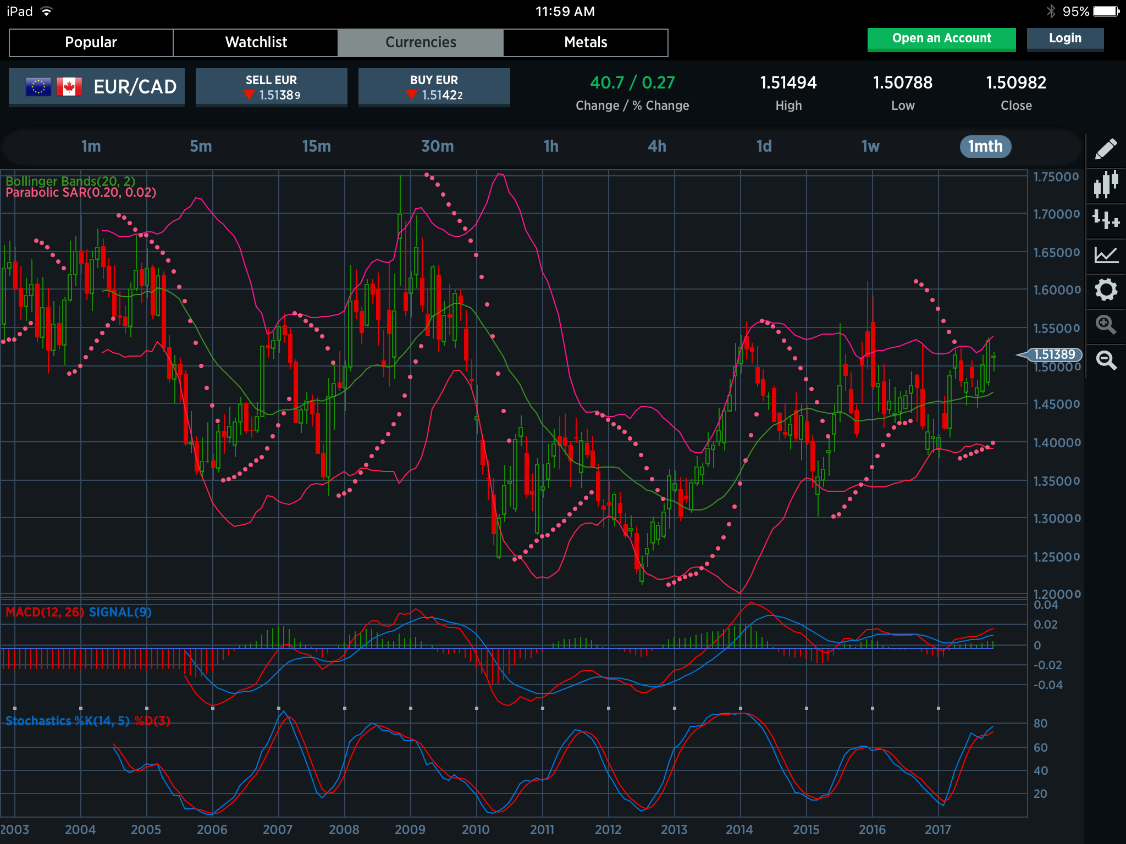This screenshot has height=844, width=1126.
Task: Tap the Low value 1.50788
Action: 903,83
